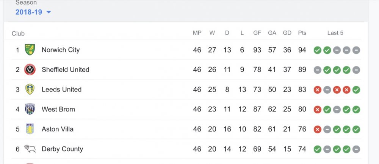This screenshot has height=164, width=379.
Task: Open the 2018-19 season dropdown
Action: (x=30, y=12)
